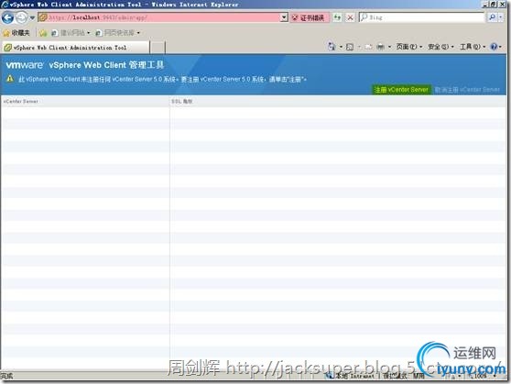The image size is (511, 384).
Task: Click the green Register vCenter Server button
Action: [x=401, y=90]
